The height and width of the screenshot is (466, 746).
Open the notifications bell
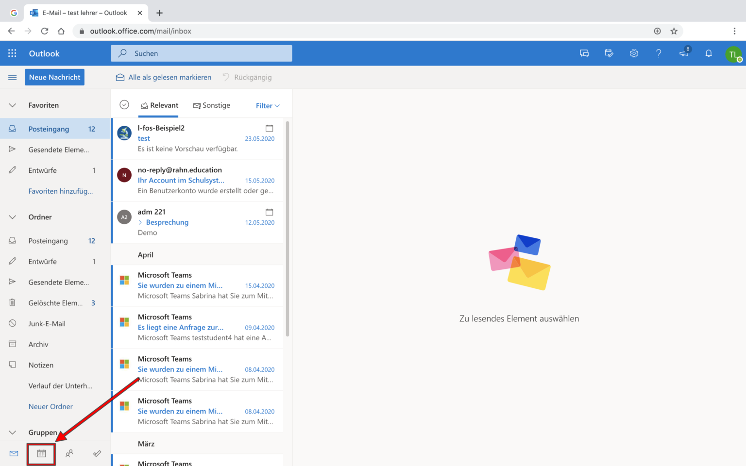(709, 53)
